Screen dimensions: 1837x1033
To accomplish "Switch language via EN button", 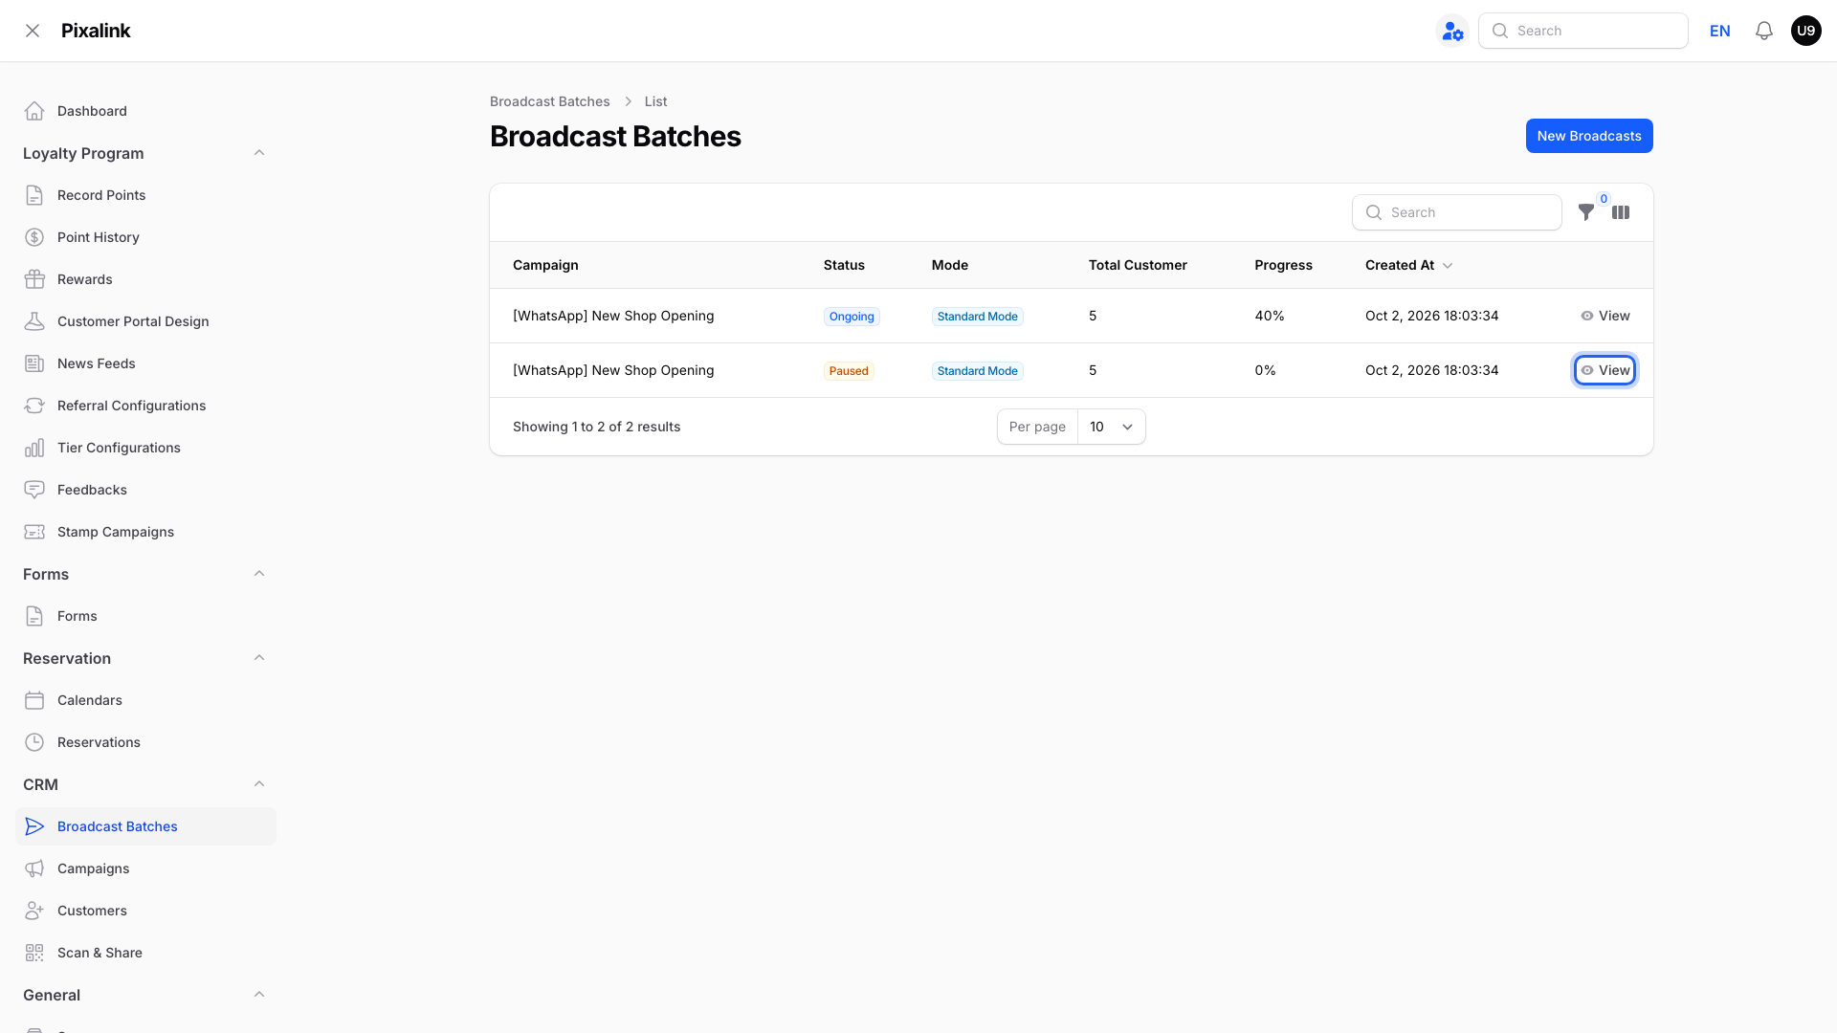I will (1719, 31).
